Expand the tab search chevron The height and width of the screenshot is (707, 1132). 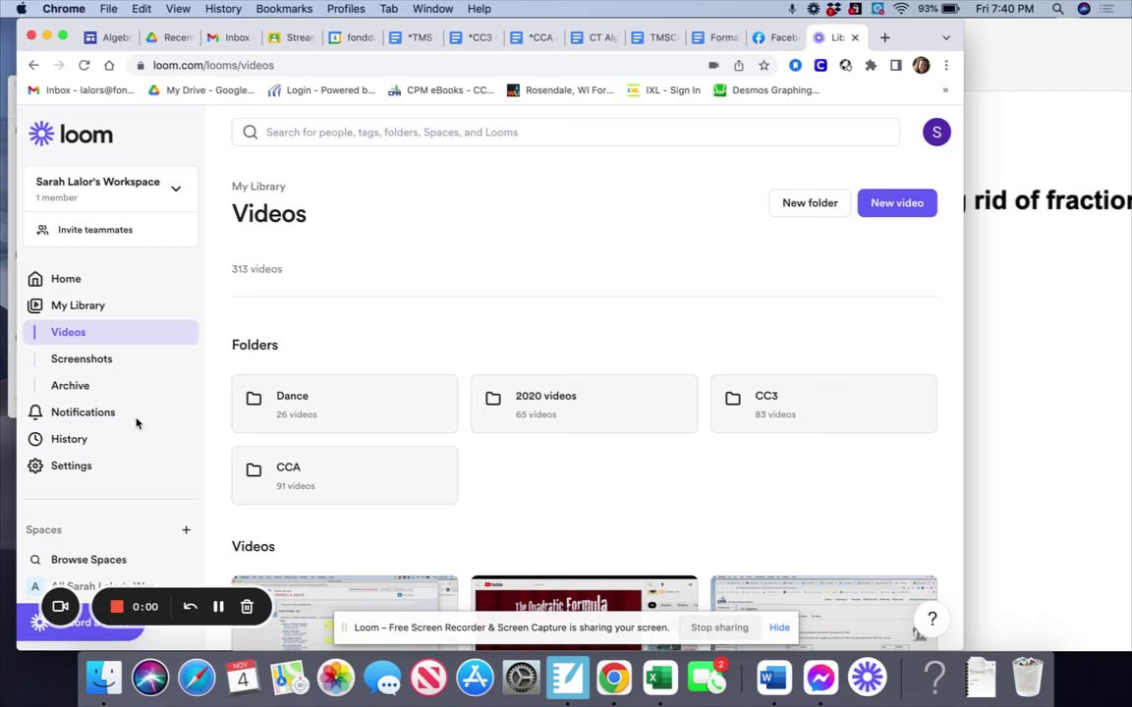point(945,37)
